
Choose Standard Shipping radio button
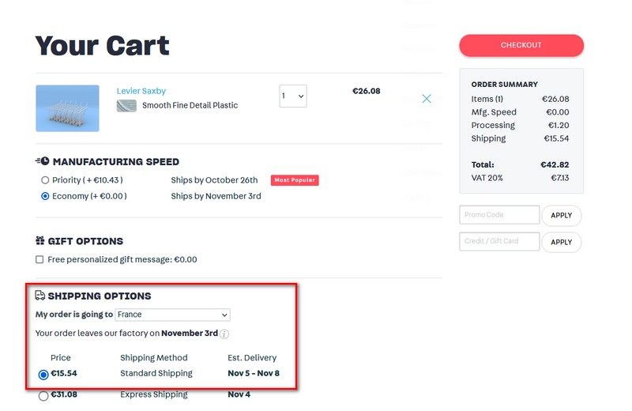click(x=43, y=375)
